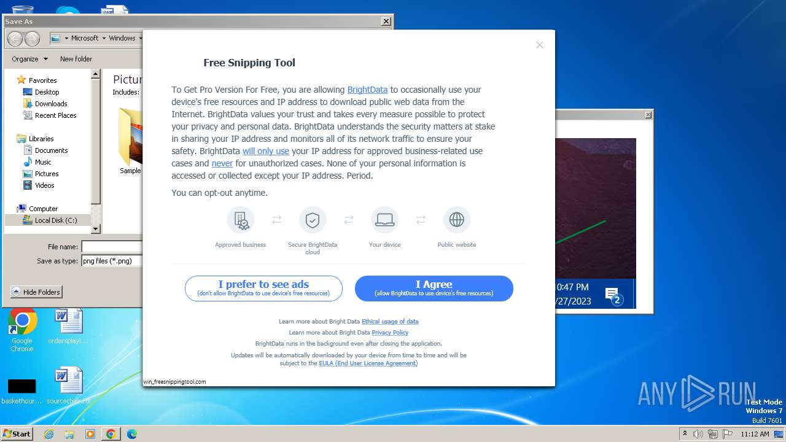This screenshot has height=442, width=786.
Task: Select Local Disk (C:)
Action: pos(50,220)
